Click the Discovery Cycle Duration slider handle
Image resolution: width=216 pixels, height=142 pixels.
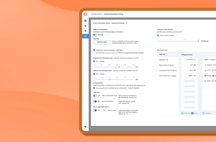[x=198, y=41]
